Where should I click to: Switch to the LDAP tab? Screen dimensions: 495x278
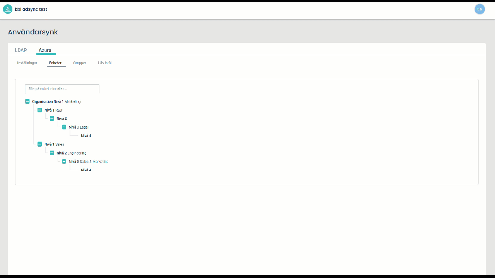click(21, 51)
